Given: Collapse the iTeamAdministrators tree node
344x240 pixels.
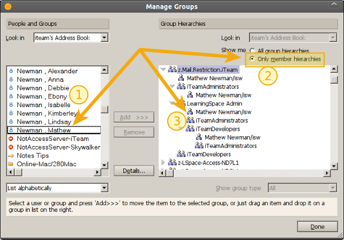Looking at the screenshot, I should [x=172, y=86].
